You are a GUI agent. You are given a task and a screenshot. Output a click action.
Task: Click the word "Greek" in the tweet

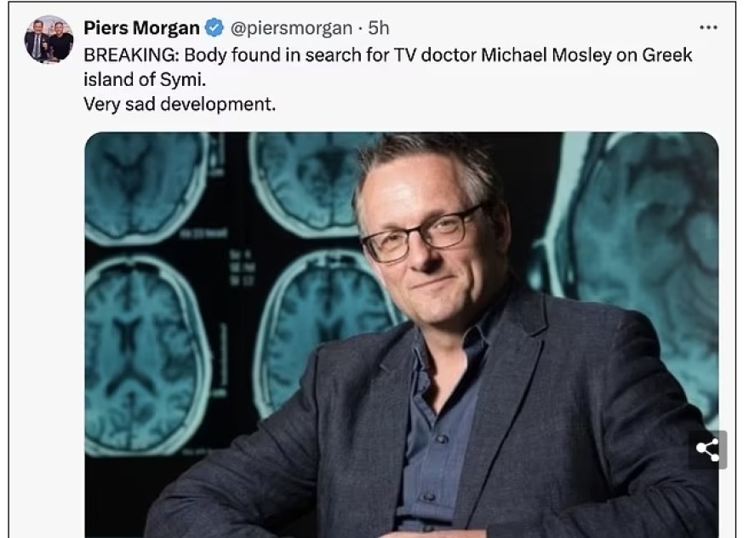[666, 55]
